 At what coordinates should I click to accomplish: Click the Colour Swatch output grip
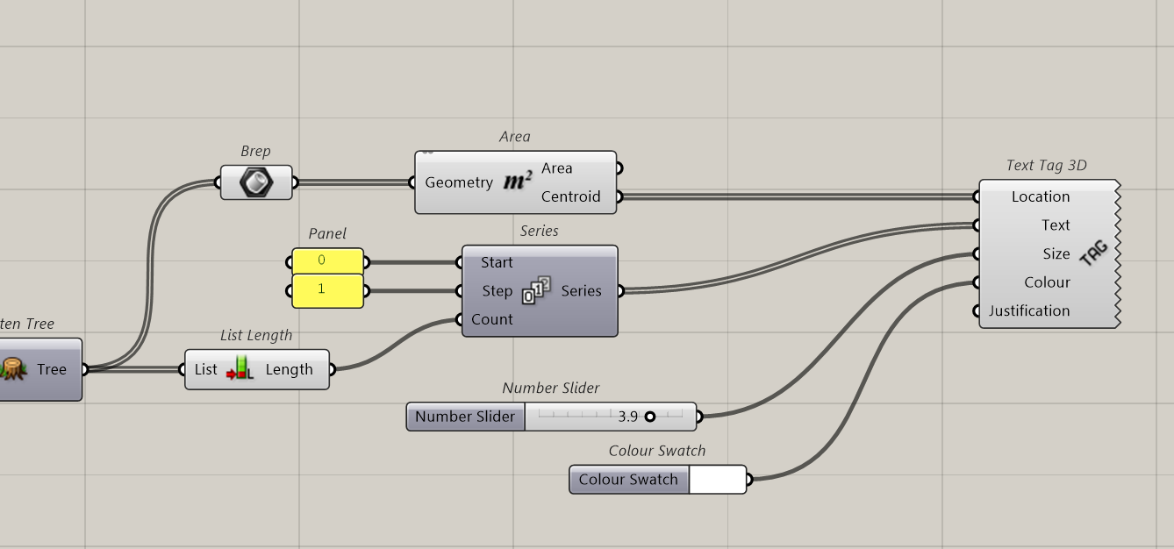click(x=748, y=480)
